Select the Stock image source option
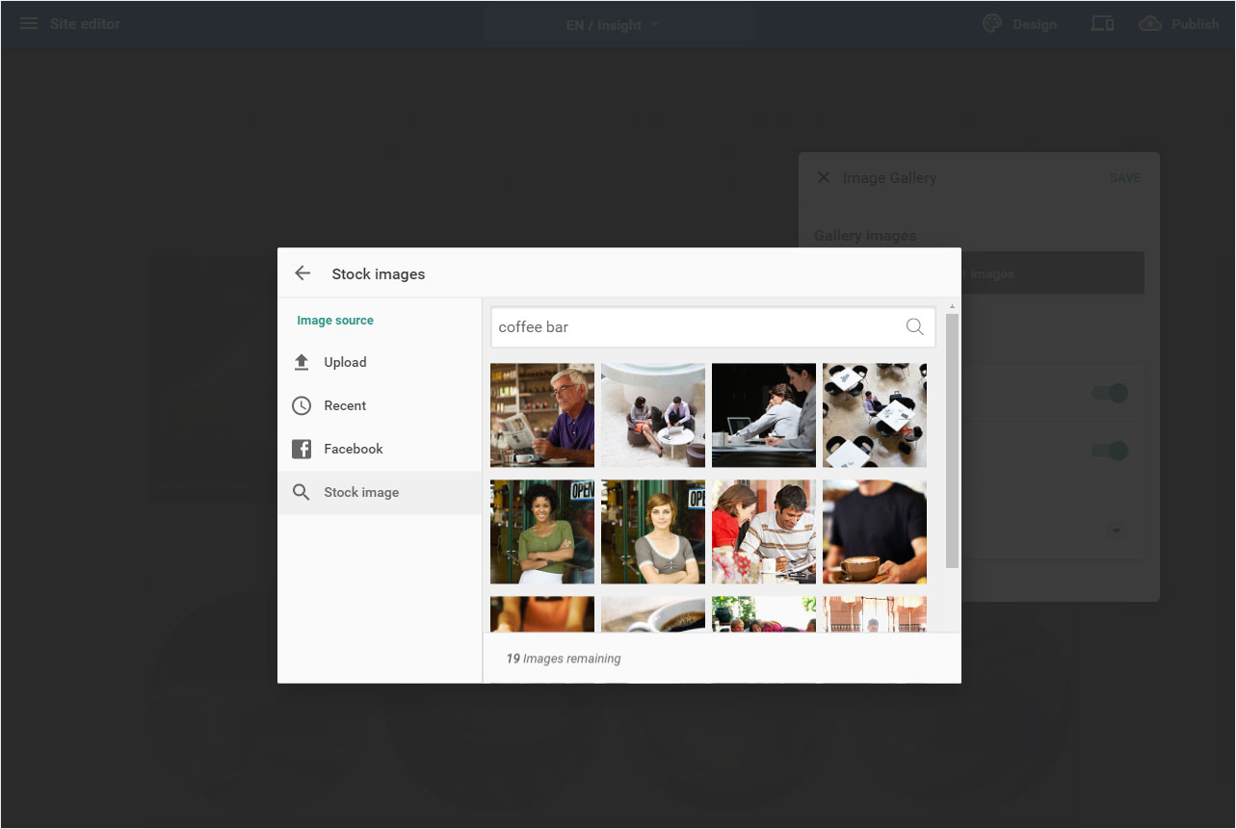Screen dimensions: 1236x829 tap(380, 492)
